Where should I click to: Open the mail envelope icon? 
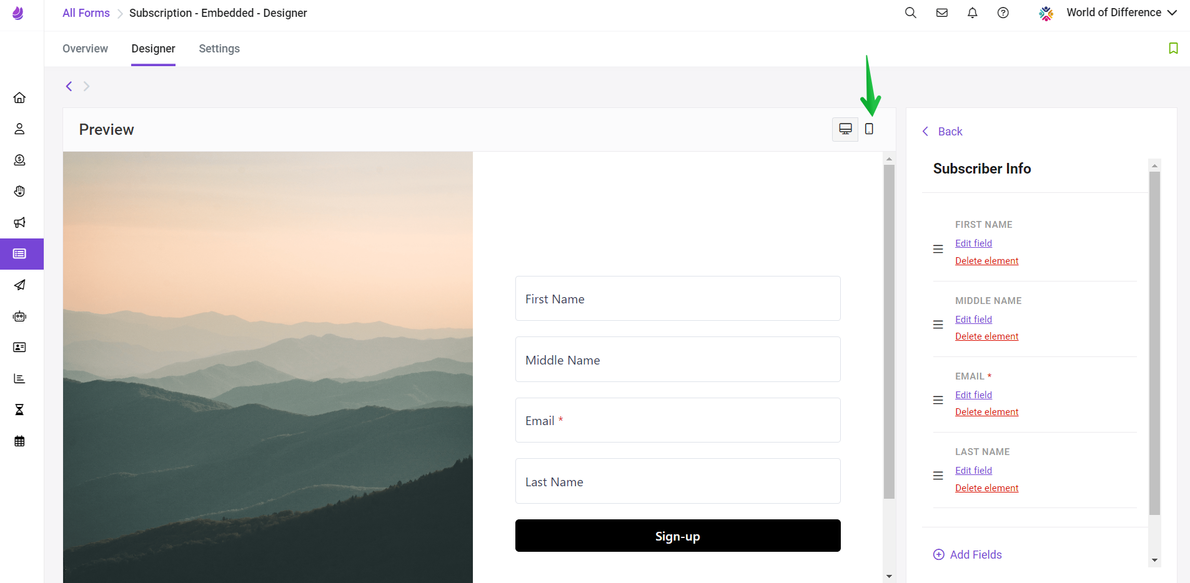coord(942,12)
